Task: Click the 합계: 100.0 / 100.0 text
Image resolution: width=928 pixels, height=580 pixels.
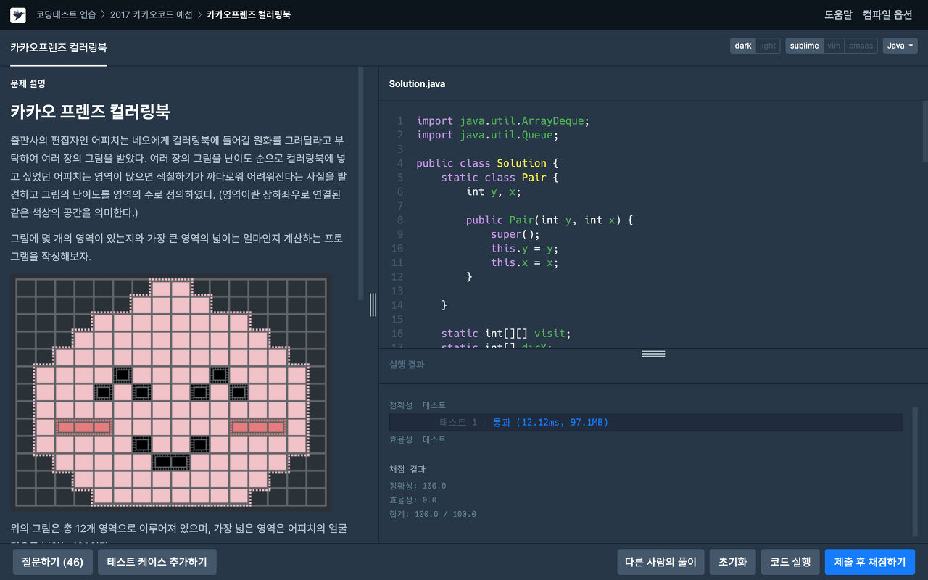Action: click(433, 514)
